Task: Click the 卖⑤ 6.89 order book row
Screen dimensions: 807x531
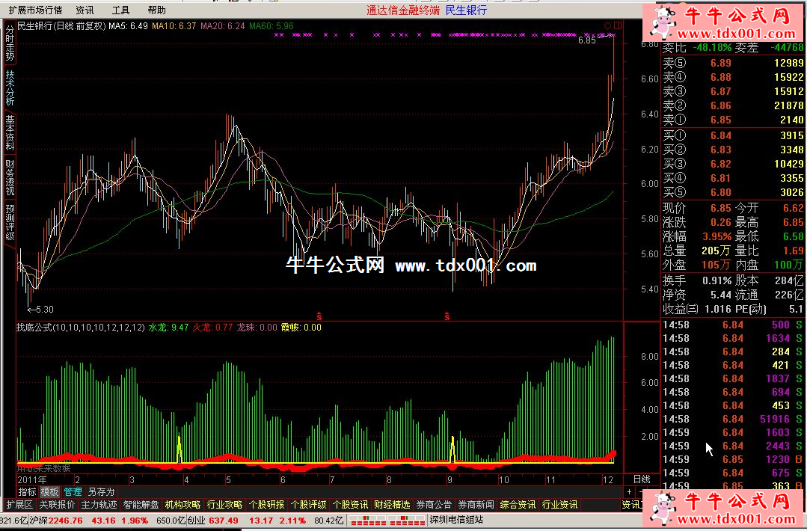Action: (x=733, y=63)
